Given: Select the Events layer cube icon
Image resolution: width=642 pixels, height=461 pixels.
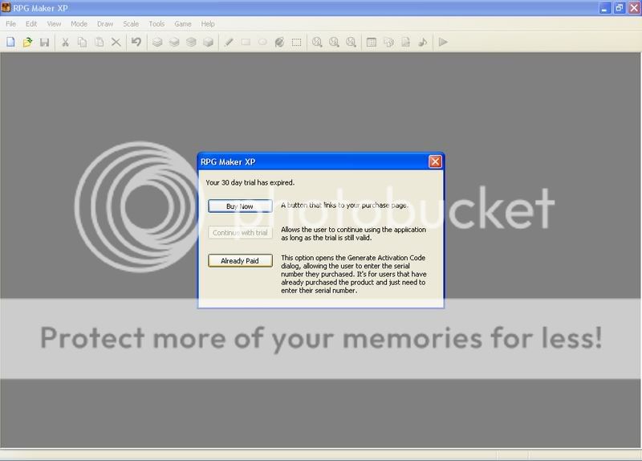Looking at the screenshot, I should [x=209, y=42].
